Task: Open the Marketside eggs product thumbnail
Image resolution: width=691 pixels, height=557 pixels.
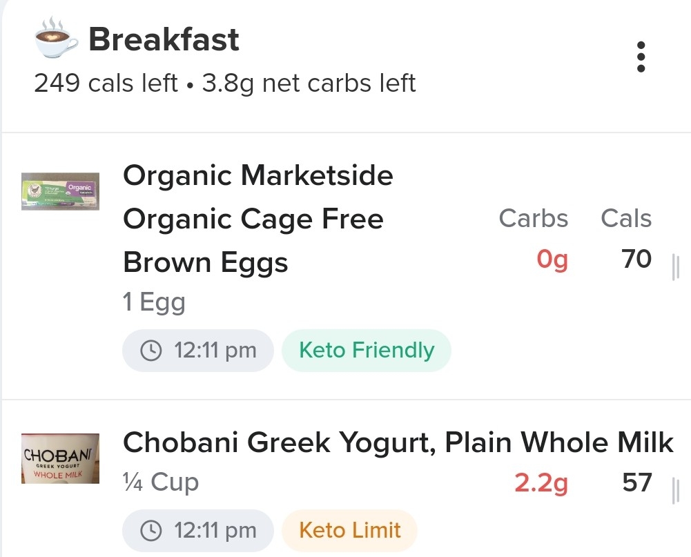Action: point(60,191)
